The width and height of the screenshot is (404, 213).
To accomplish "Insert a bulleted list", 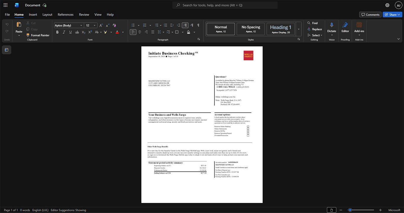I will [x=133, y=25].
